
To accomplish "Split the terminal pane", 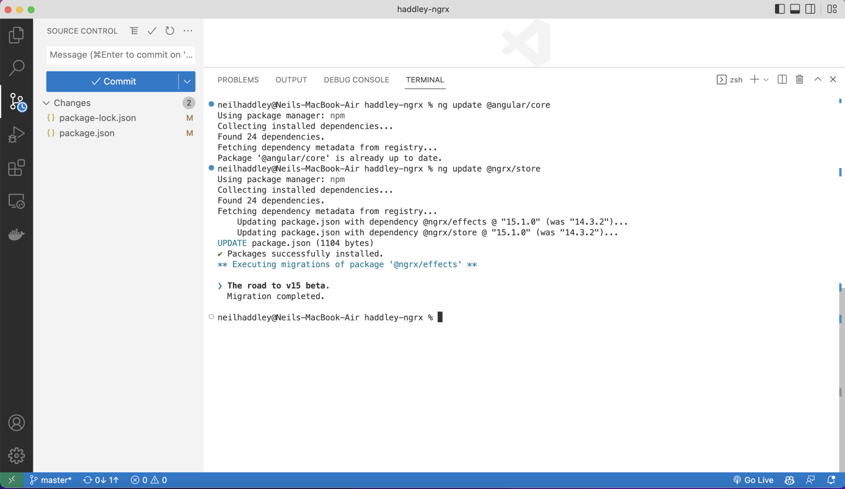I will pyautogui.click(x=782, y=80).
